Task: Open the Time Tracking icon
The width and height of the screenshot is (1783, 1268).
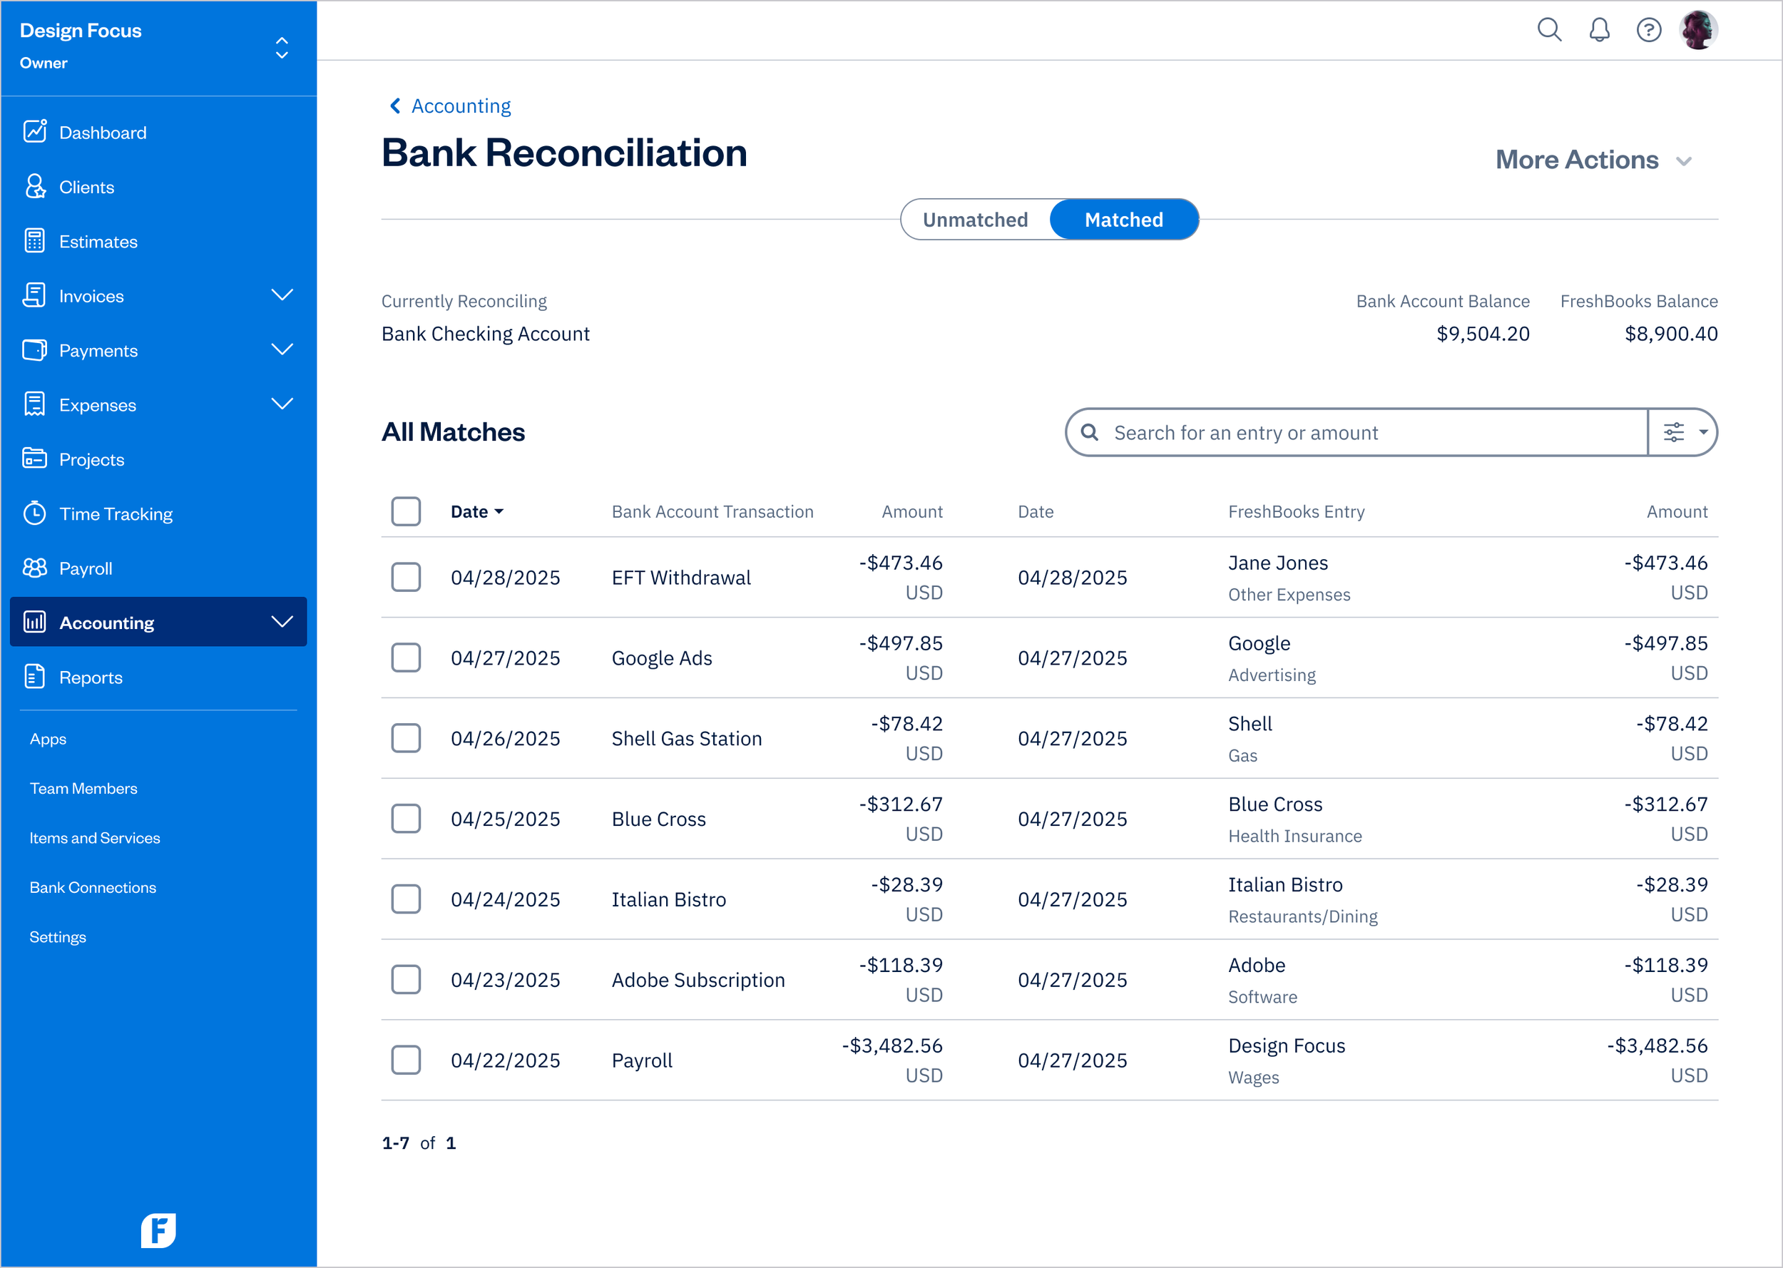Action: point(34,513)
